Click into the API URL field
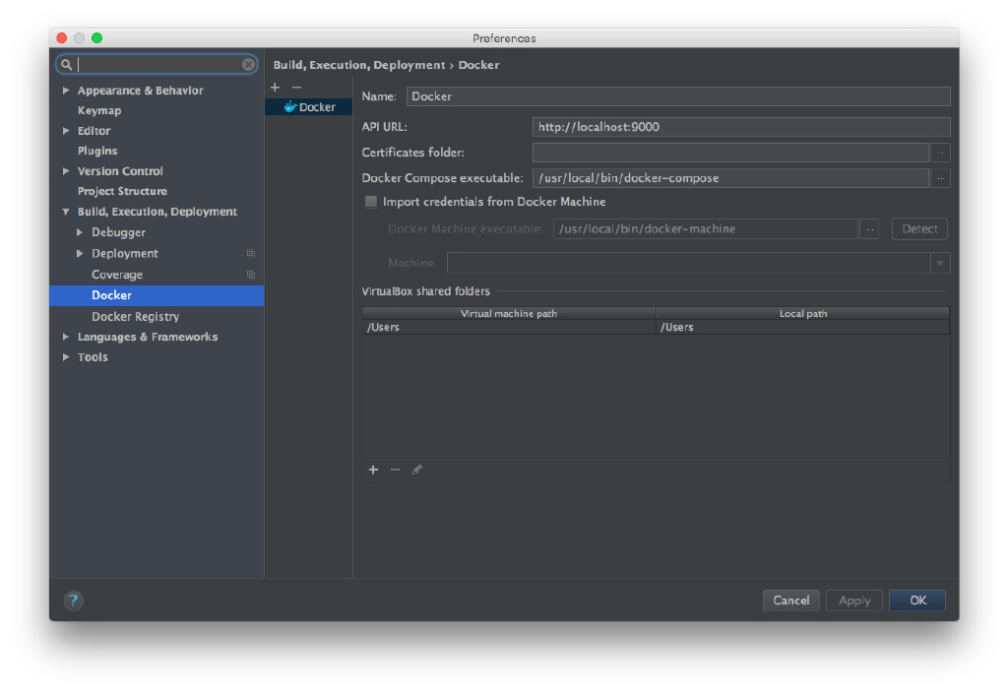This screenshot has width=1008, height=691. 740,127
